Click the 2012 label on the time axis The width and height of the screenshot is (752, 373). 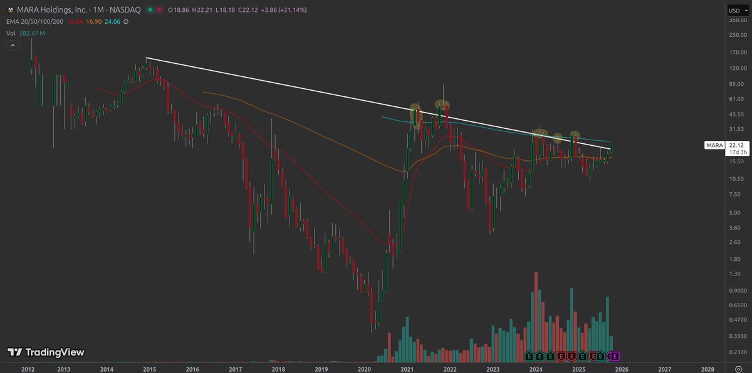click(28, 370)
